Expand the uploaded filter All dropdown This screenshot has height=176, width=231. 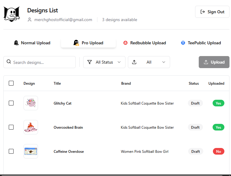coord(149,62)
